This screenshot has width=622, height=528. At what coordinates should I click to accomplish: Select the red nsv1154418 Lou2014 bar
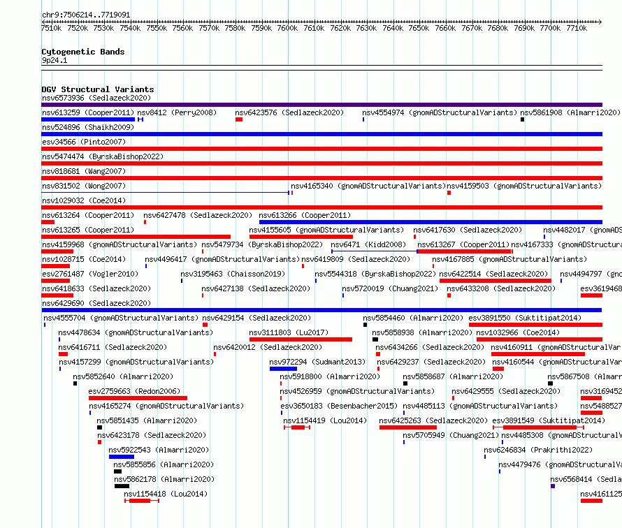point(142,501)
